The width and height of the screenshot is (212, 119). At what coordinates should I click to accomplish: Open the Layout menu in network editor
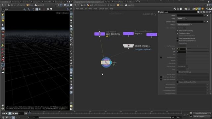[101, 9]
